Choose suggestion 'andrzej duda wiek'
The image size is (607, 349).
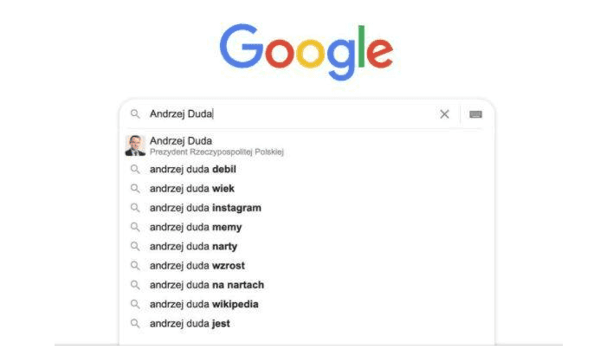click(191, 189)
